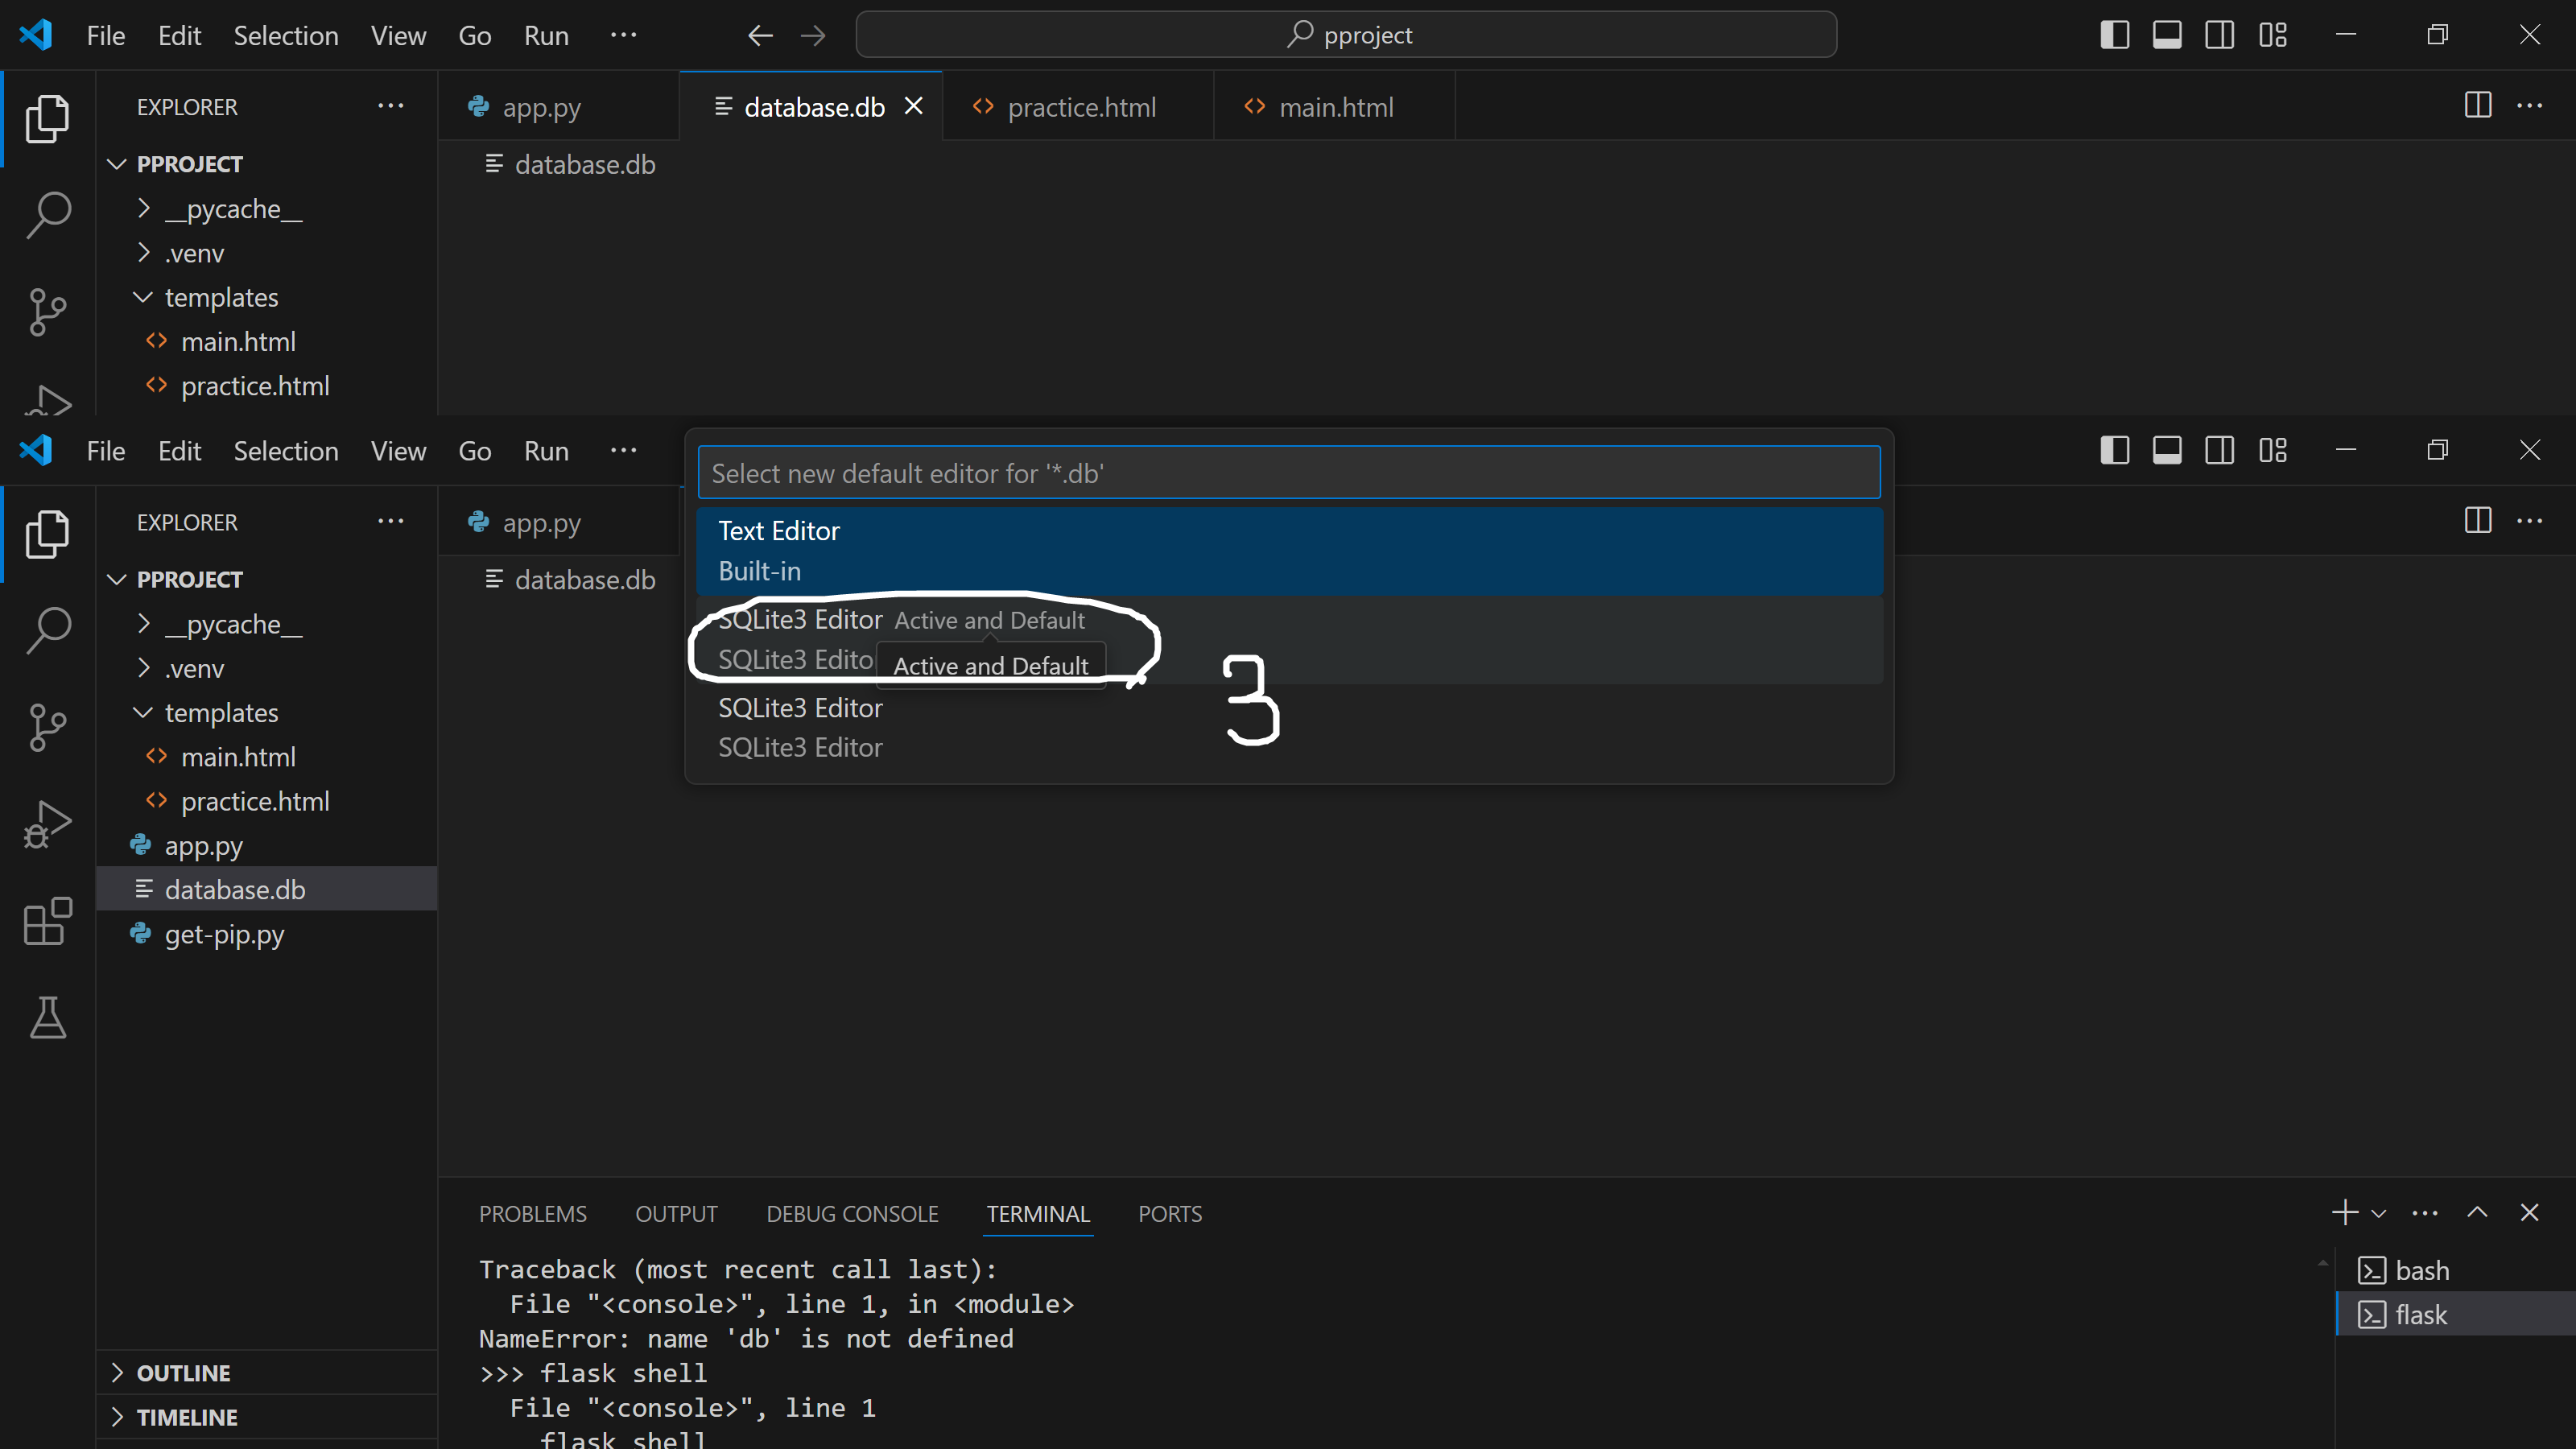Split the editor in the upper window
The image size is (2576, 1449).
click(2477, 105)
